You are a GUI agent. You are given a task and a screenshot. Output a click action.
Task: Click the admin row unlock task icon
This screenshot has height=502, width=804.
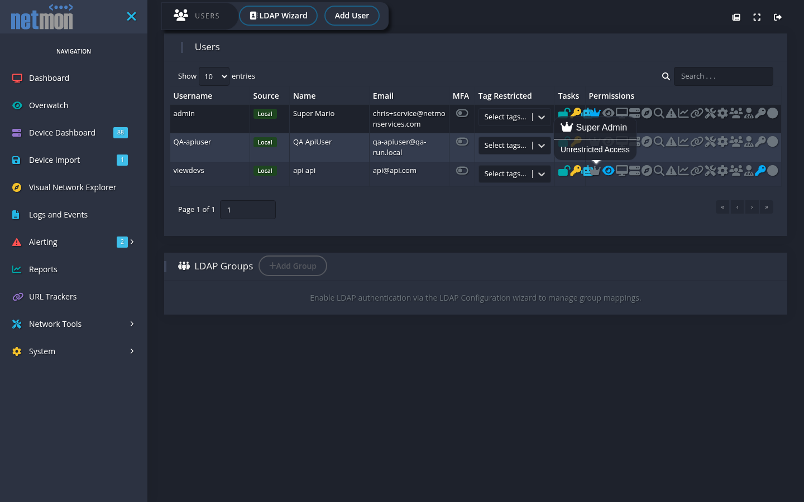pyautogui.click(x=564, y=113)
